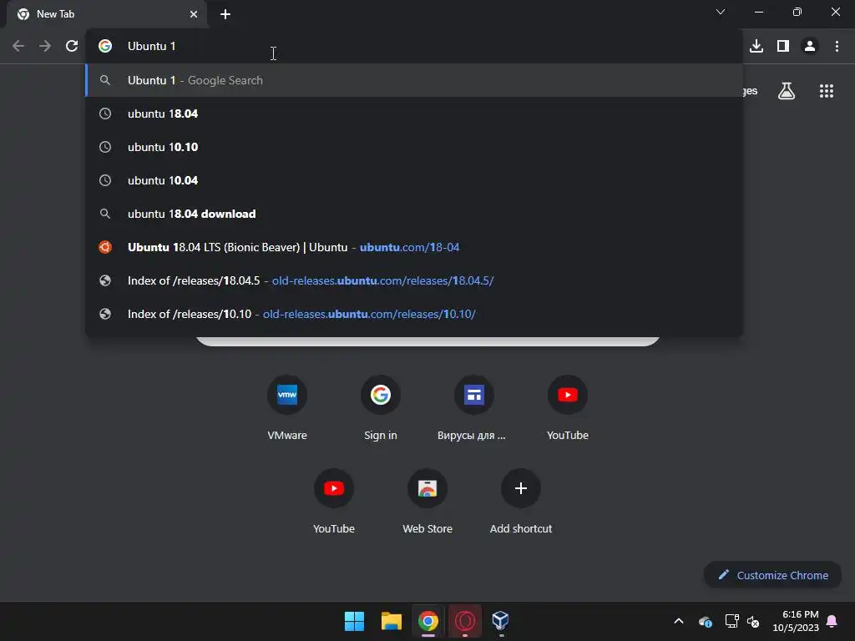Choose 'Ubuntu 1 - Google Search' suggestion

pos(414,80)
